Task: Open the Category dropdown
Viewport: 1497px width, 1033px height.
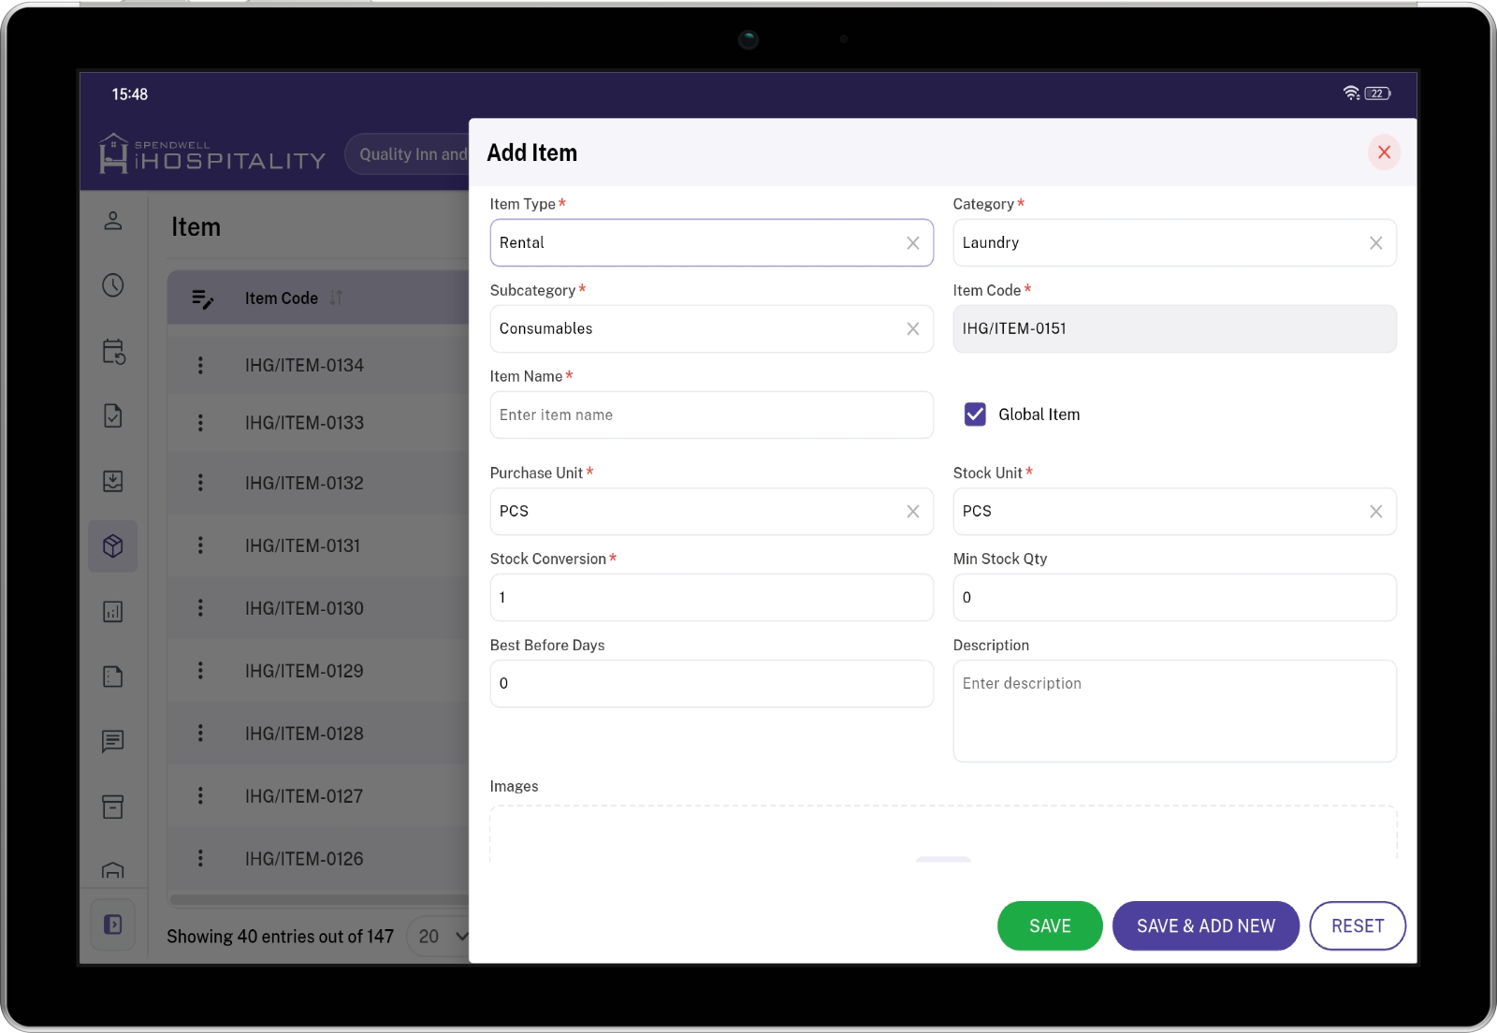Action: (1175, 243)
